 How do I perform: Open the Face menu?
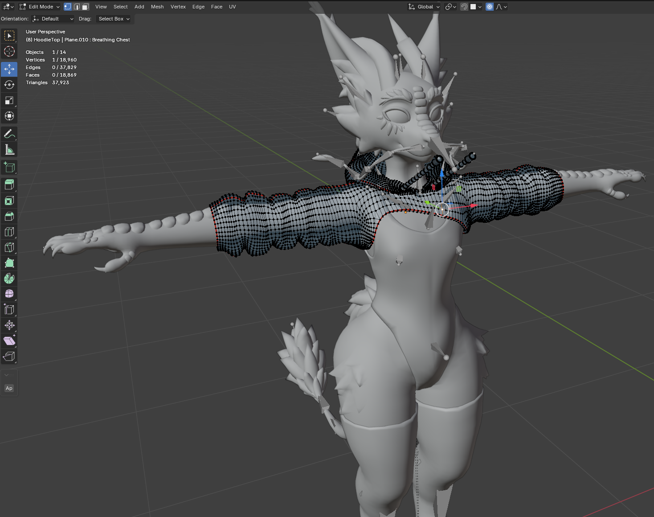pyautogui.click(x=217, y=7)
